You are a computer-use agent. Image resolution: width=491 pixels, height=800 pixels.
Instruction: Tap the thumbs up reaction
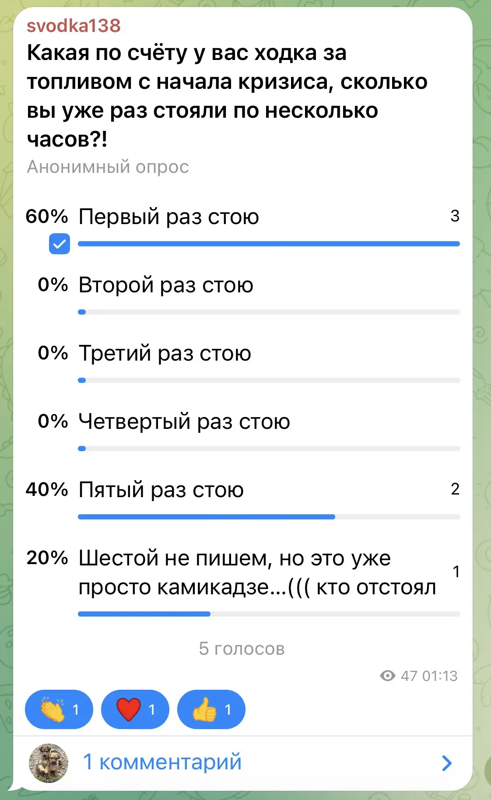(211, 709)
